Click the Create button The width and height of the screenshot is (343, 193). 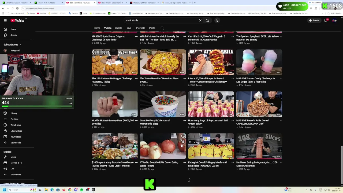pyautogui.click(x=314, y=20)
